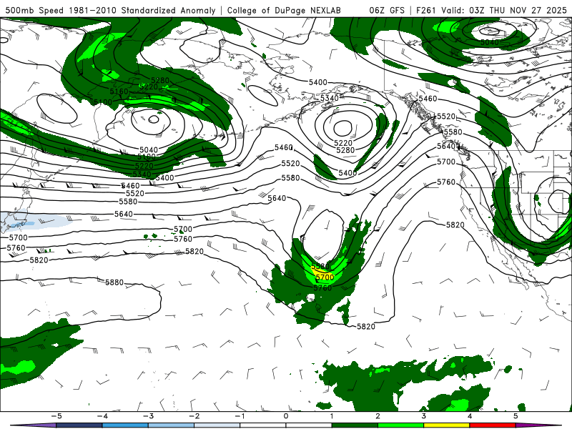Select the dark navy color bar segment
572x429 pixels.
[x=79, y=425]
